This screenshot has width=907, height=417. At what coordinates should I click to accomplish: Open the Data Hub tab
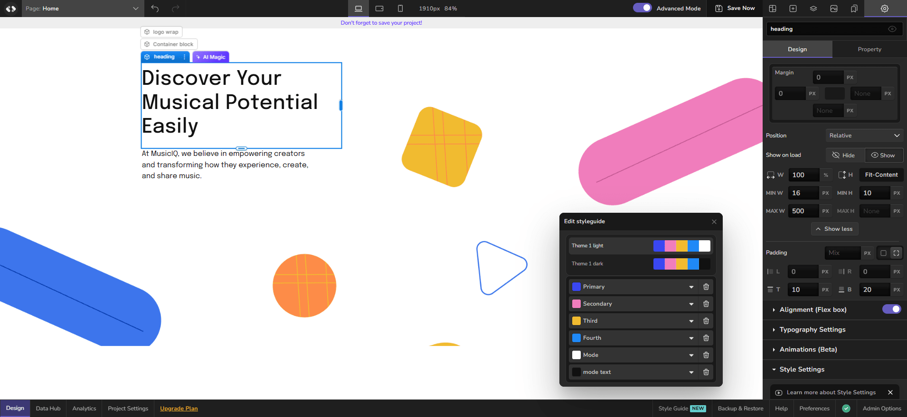pos(48,408)
